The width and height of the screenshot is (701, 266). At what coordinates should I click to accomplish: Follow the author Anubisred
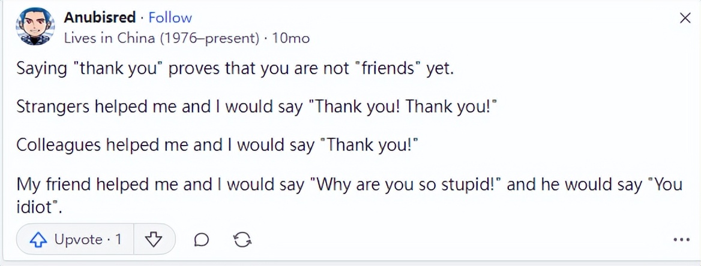170,17
